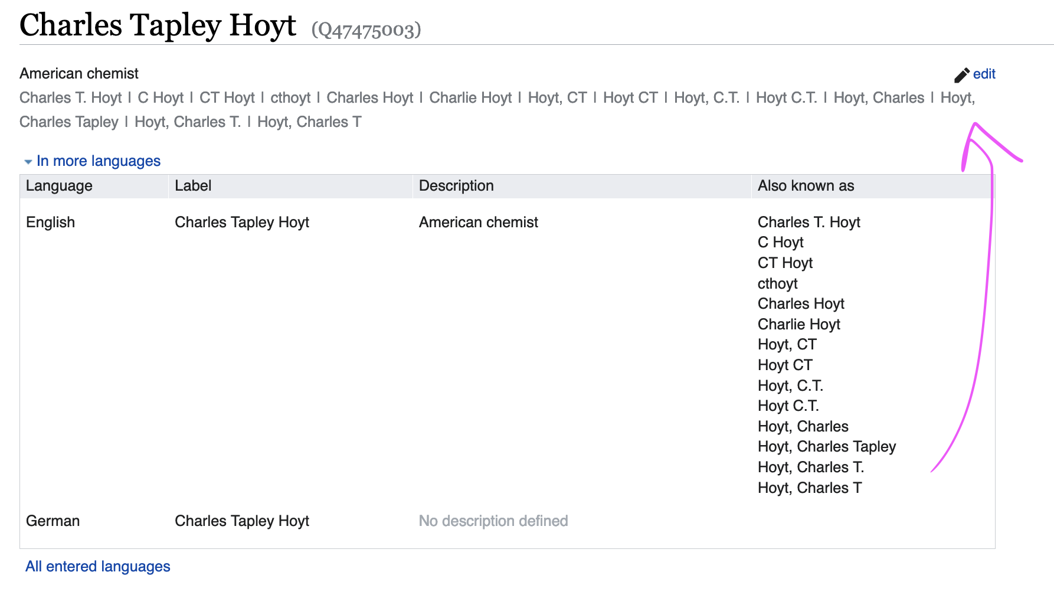Viewport: 1054px width, 608px height.
Task: Click the American chemist description at top
Action: (x=79, y=73)
